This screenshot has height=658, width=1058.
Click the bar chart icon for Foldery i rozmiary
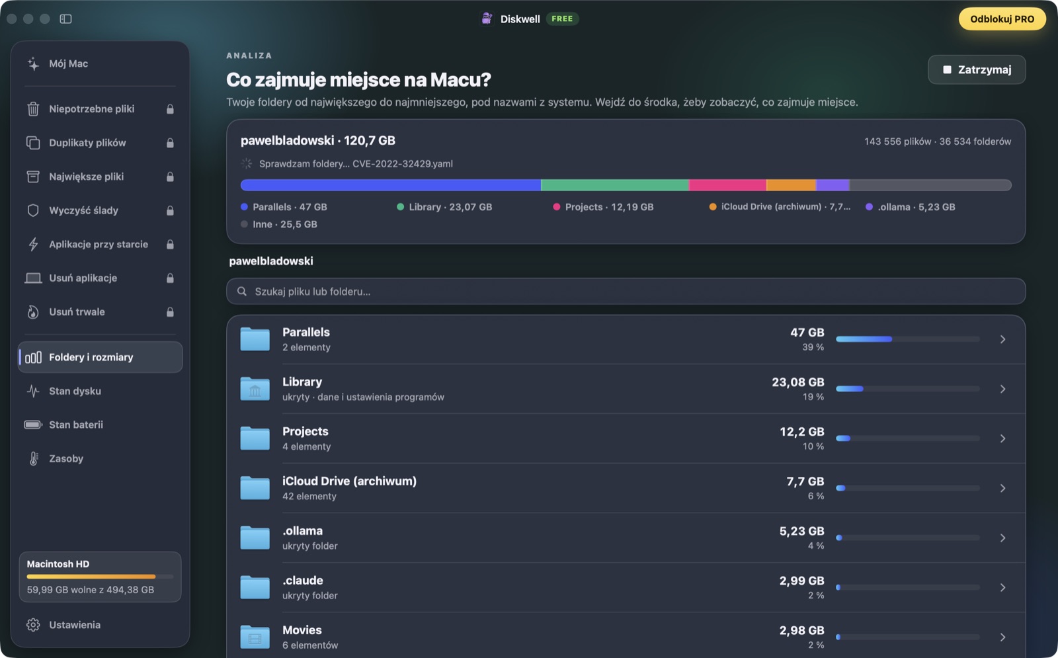(x=33, y=358)
